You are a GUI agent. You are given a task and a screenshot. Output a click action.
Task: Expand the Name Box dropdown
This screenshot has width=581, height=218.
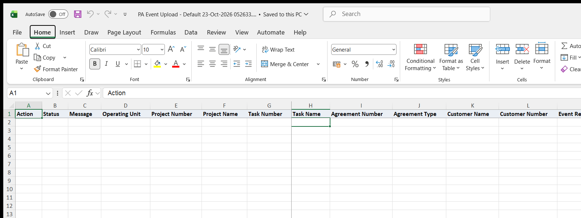[x=48, y=93]
